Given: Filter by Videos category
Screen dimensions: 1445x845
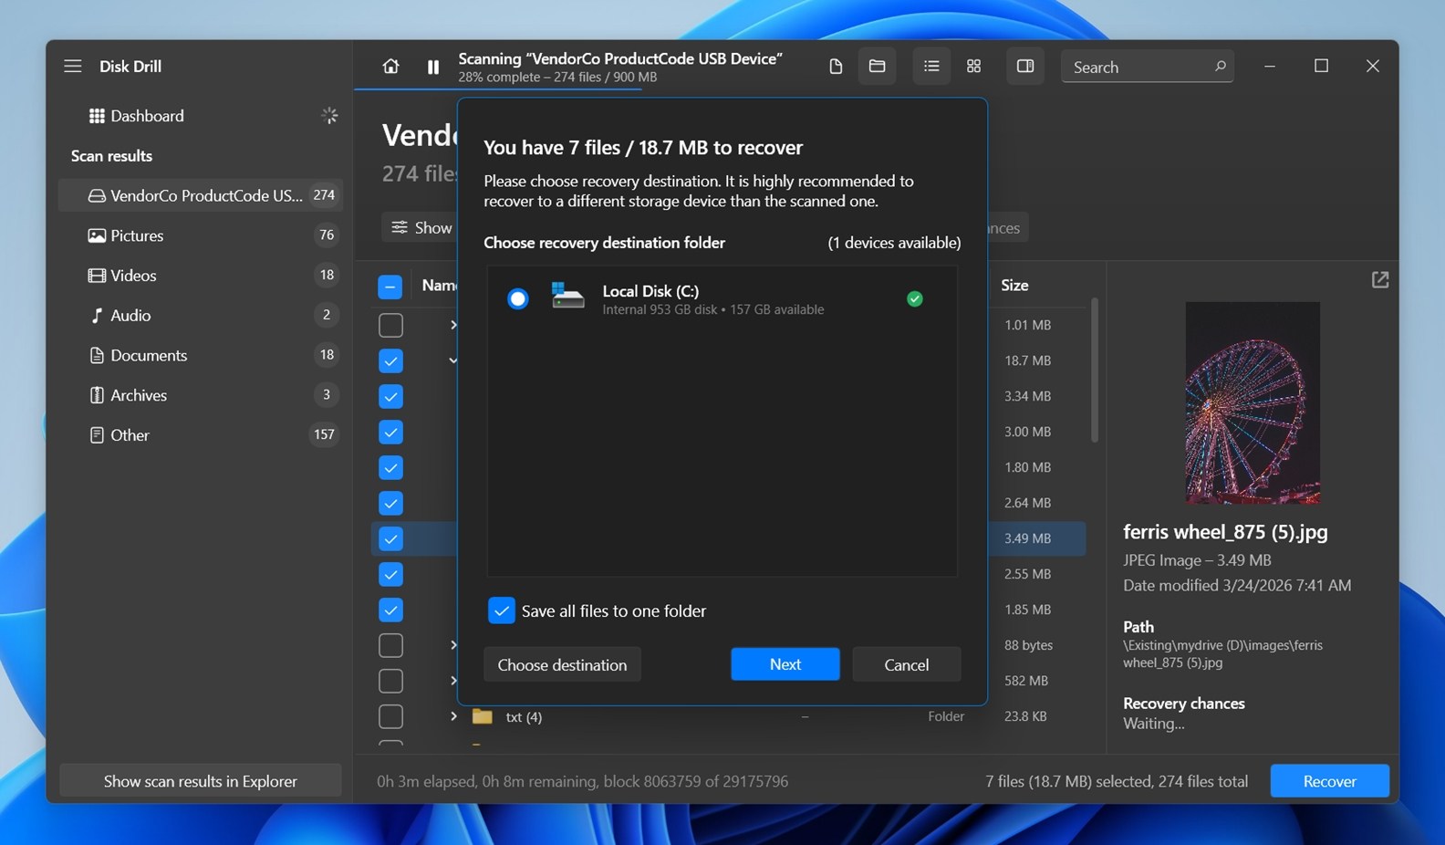Looking at the screenshot, I should (x=201, y=276).
